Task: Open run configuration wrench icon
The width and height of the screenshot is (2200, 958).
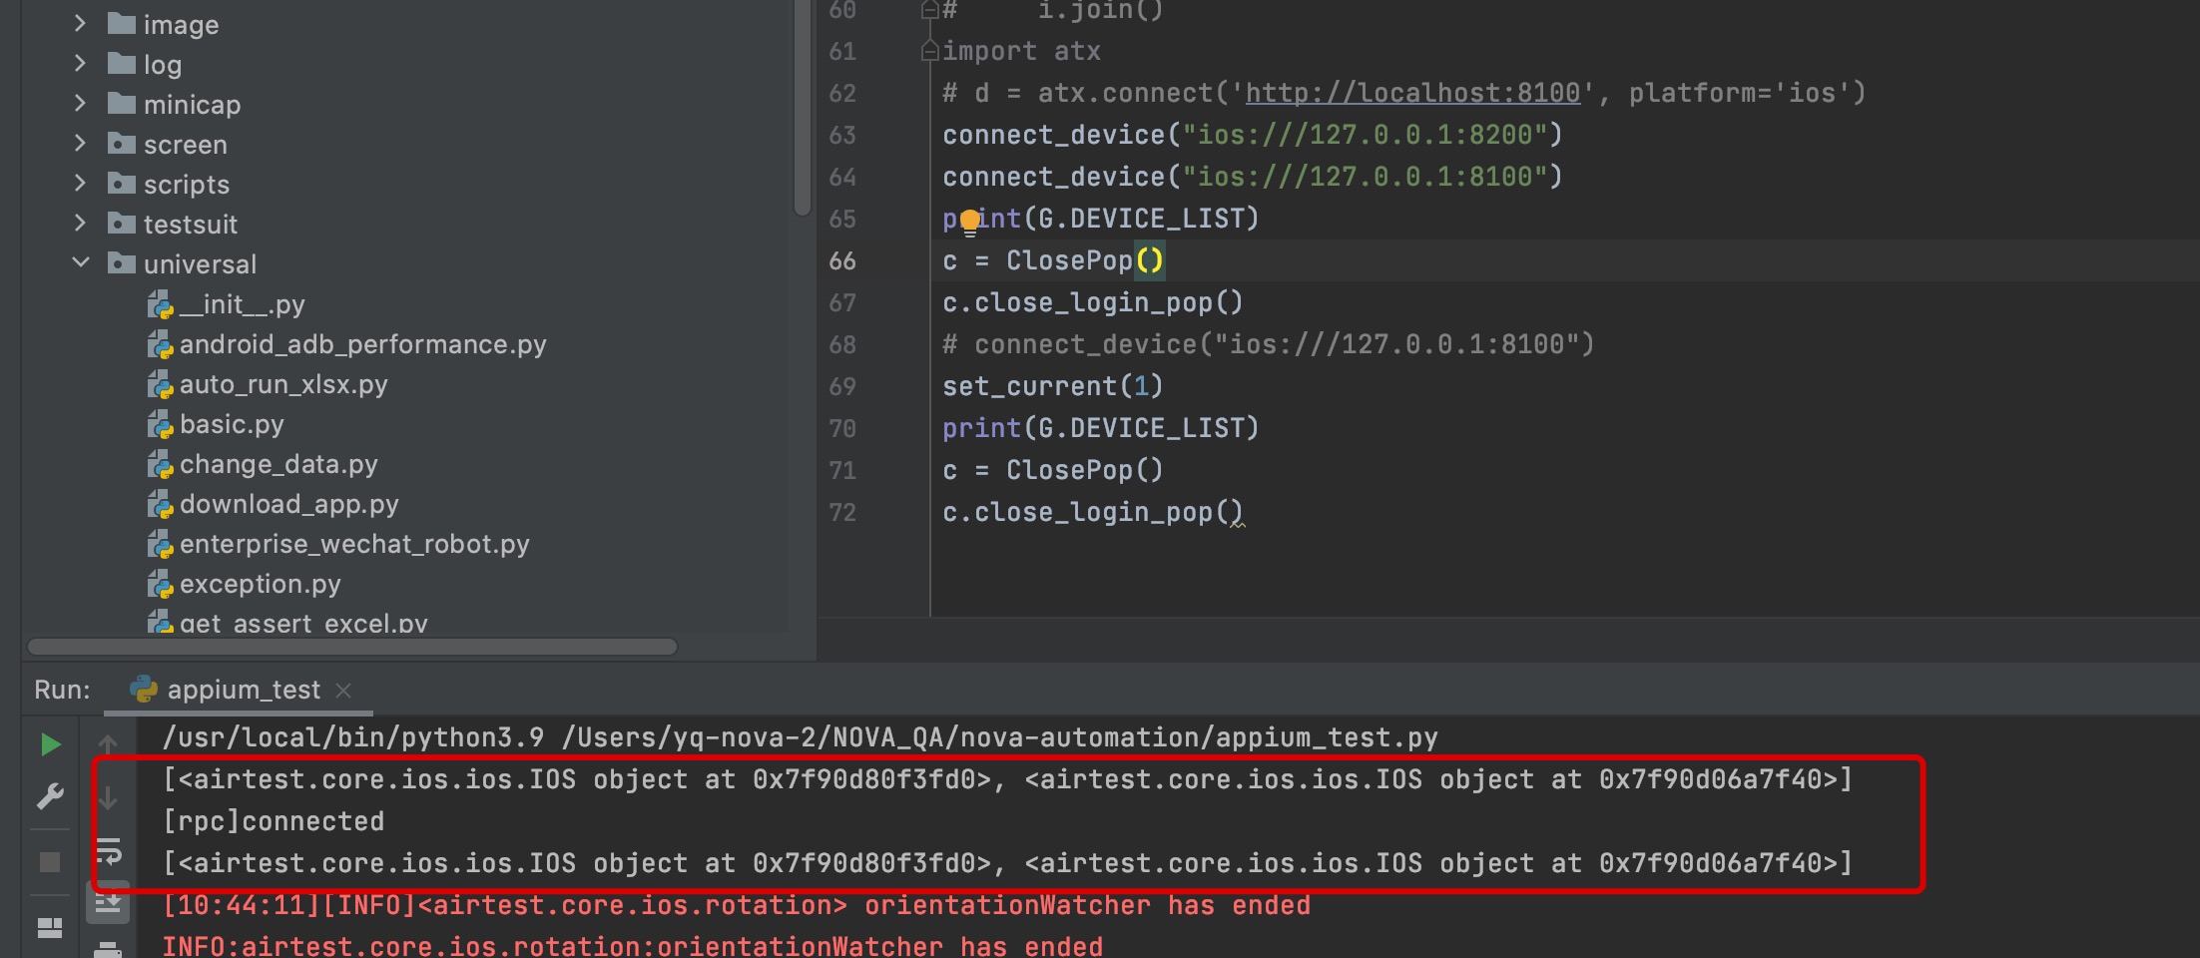Action: pos(50,796)
